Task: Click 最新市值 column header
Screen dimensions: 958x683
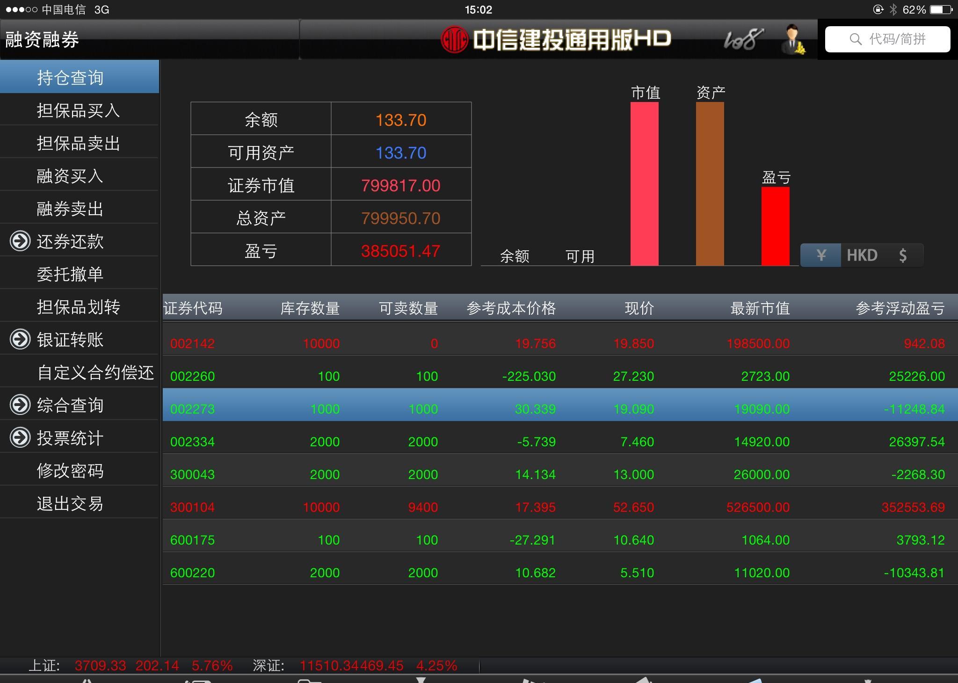Action: click(x=760, y=308)
